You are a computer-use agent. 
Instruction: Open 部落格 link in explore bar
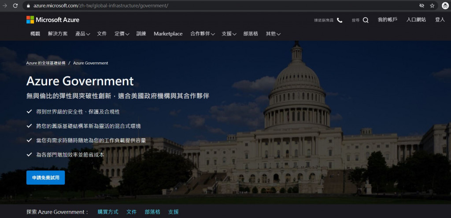coord(152,212)
